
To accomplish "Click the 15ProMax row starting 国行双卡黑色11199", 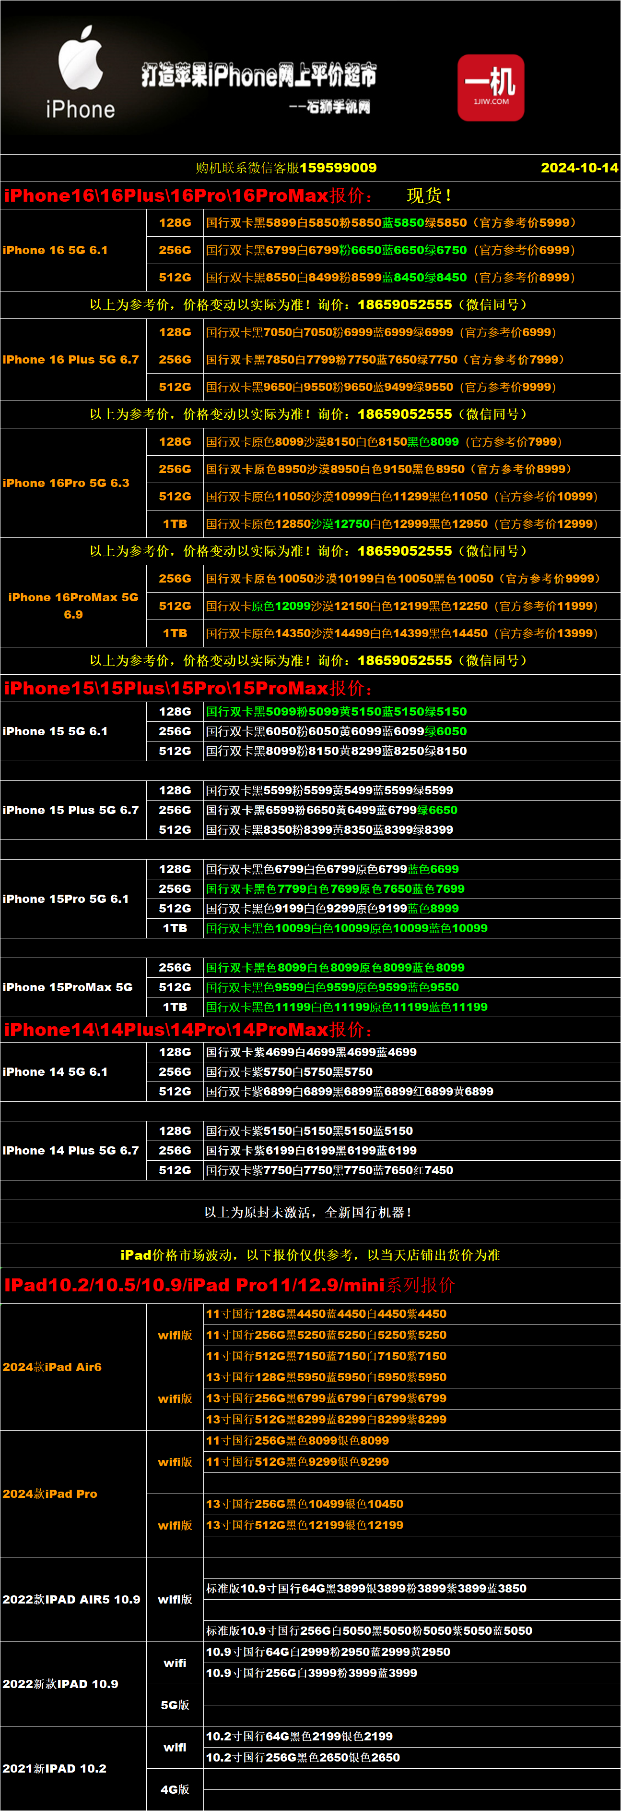I will (412, 1007).
